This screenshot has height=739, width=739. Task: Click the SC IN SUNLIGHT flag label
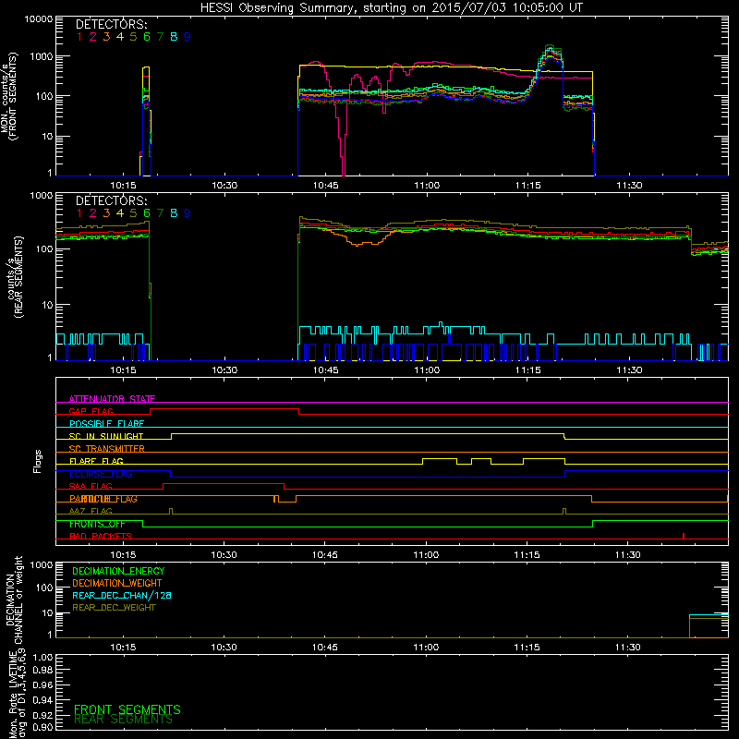tap(106, 436)
